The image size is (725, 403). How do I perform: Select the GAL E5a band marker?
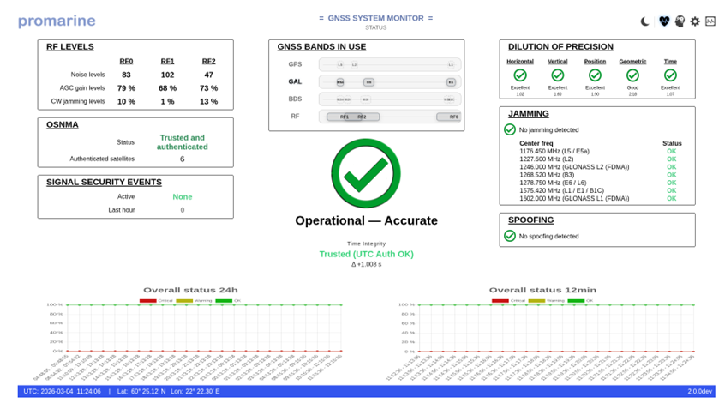(x=340, y=82)
